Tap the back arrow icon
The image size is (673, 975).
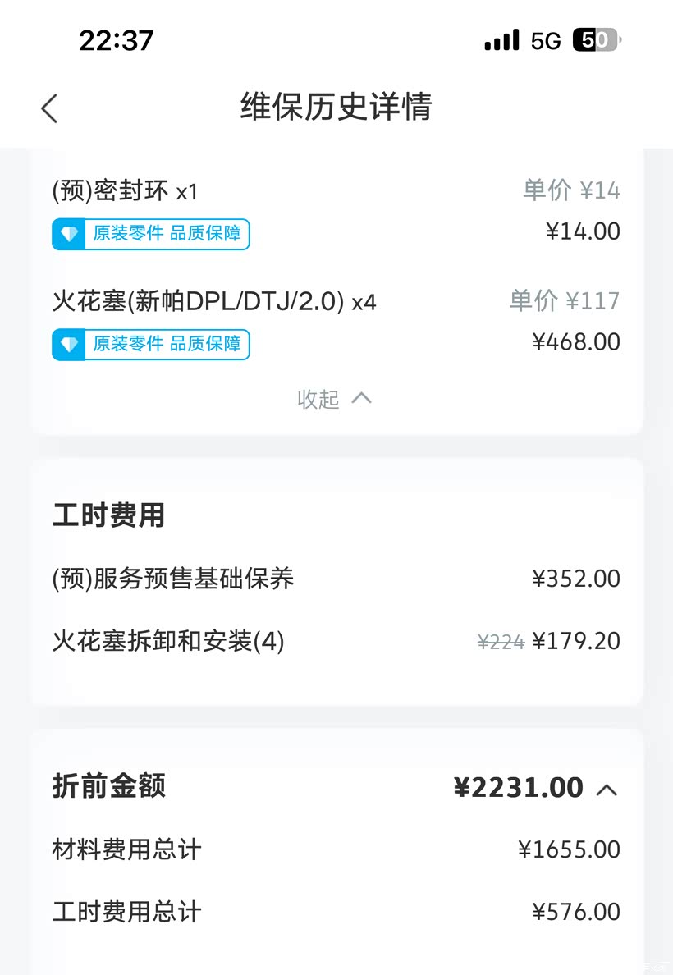pyautogui.click(x=49, y=108)
